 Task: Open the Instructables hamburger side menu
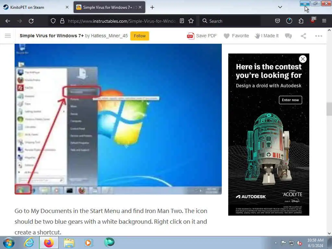(x=8, y=36)
